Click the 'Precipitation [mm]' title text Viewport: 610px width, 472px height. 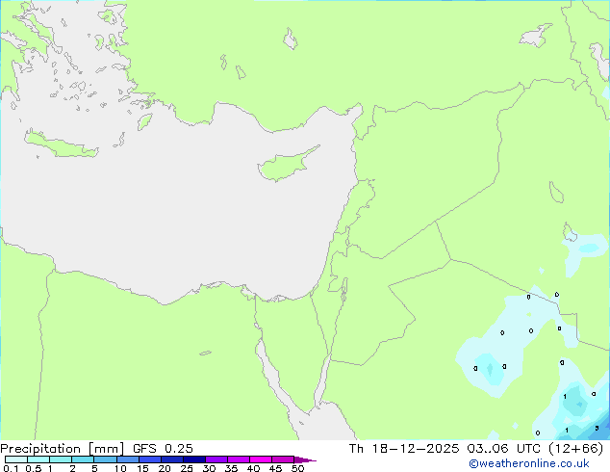point(63,449)
